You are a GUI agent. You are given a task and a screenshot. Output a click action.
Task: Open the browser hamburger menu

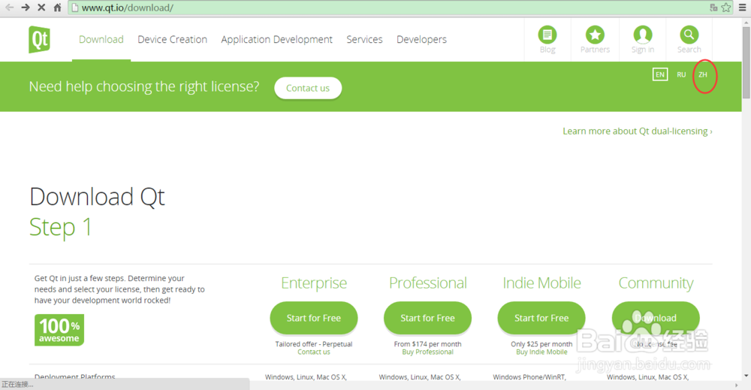point(743,8)
